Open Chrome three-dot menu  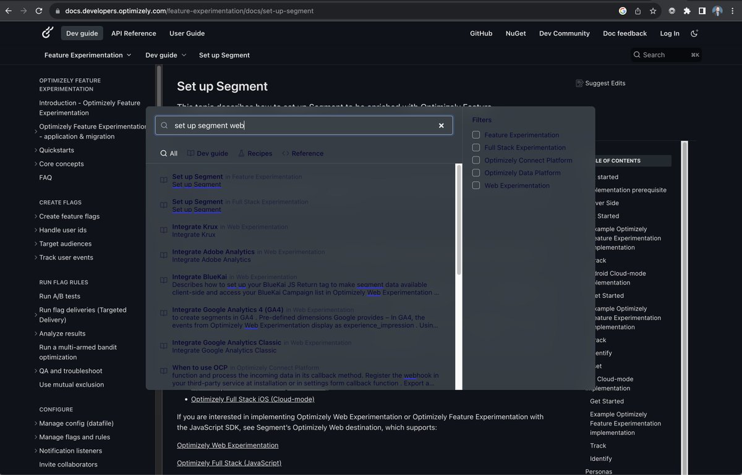click(732, 11)
